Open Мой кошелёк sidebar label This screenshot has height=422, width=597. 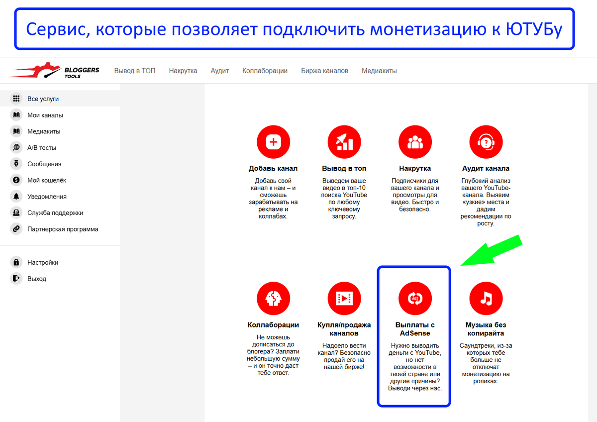[x=47, y=181]
